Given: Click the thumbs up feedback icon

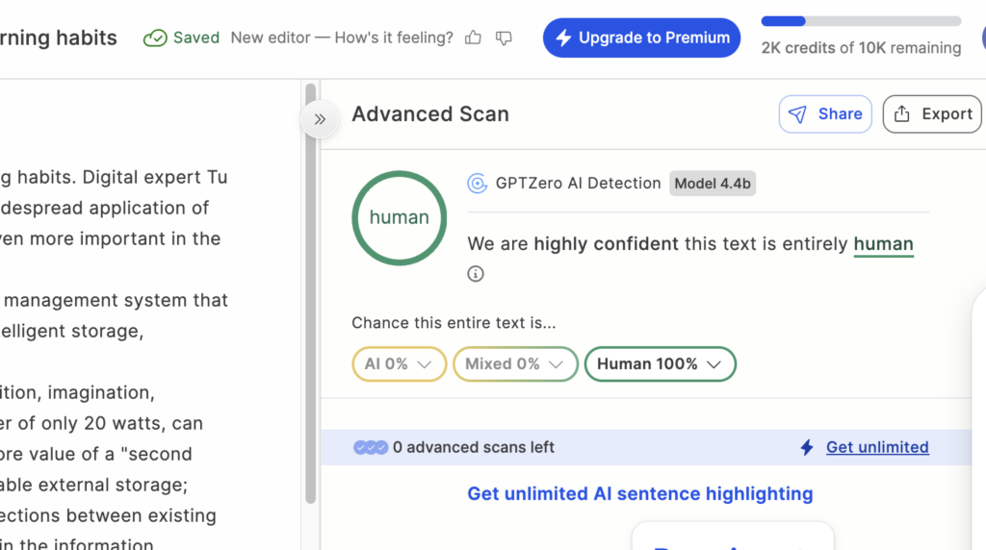Looking at the screenshot, I should pos(473,37).
